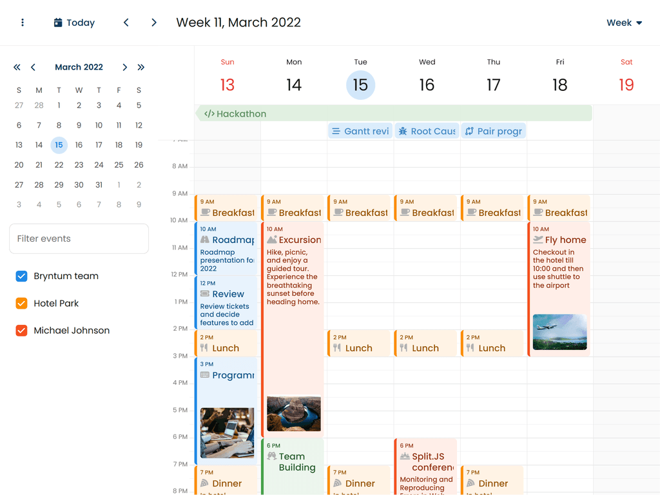Screen dimensions: 660x495
Task: Click the Hackathon code icon
Action: pyautogui.click(x=209, y=114)
